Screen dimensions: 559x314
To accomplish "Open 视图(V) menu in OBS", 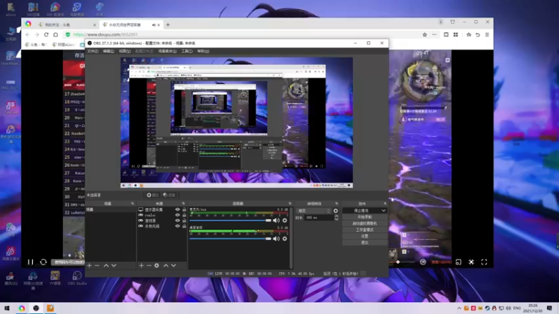I will [124, 51].
